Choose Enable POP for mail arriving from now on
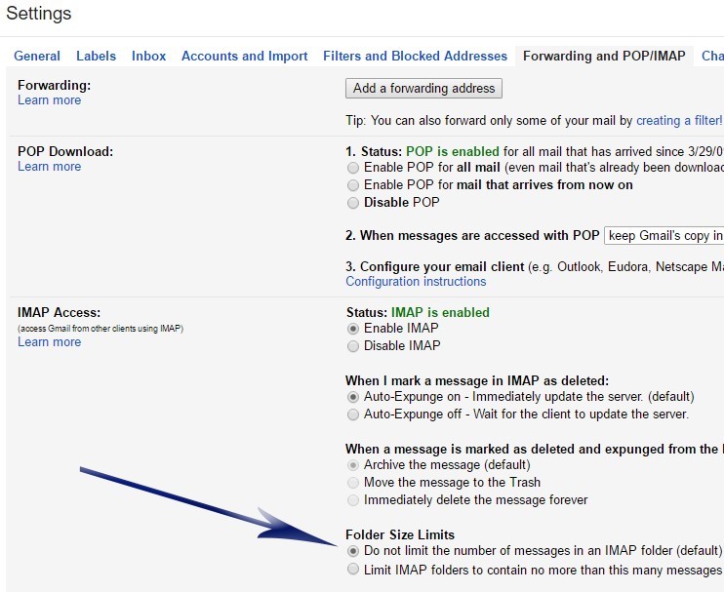 [353, 185]
